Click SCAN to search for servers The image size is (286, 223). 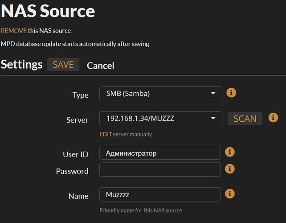[x=245, y=119]
